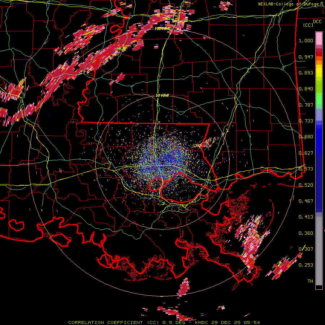The image size is (325, 325).
Task: Click the [CC] label near the color scale
Action: [308, 25]
